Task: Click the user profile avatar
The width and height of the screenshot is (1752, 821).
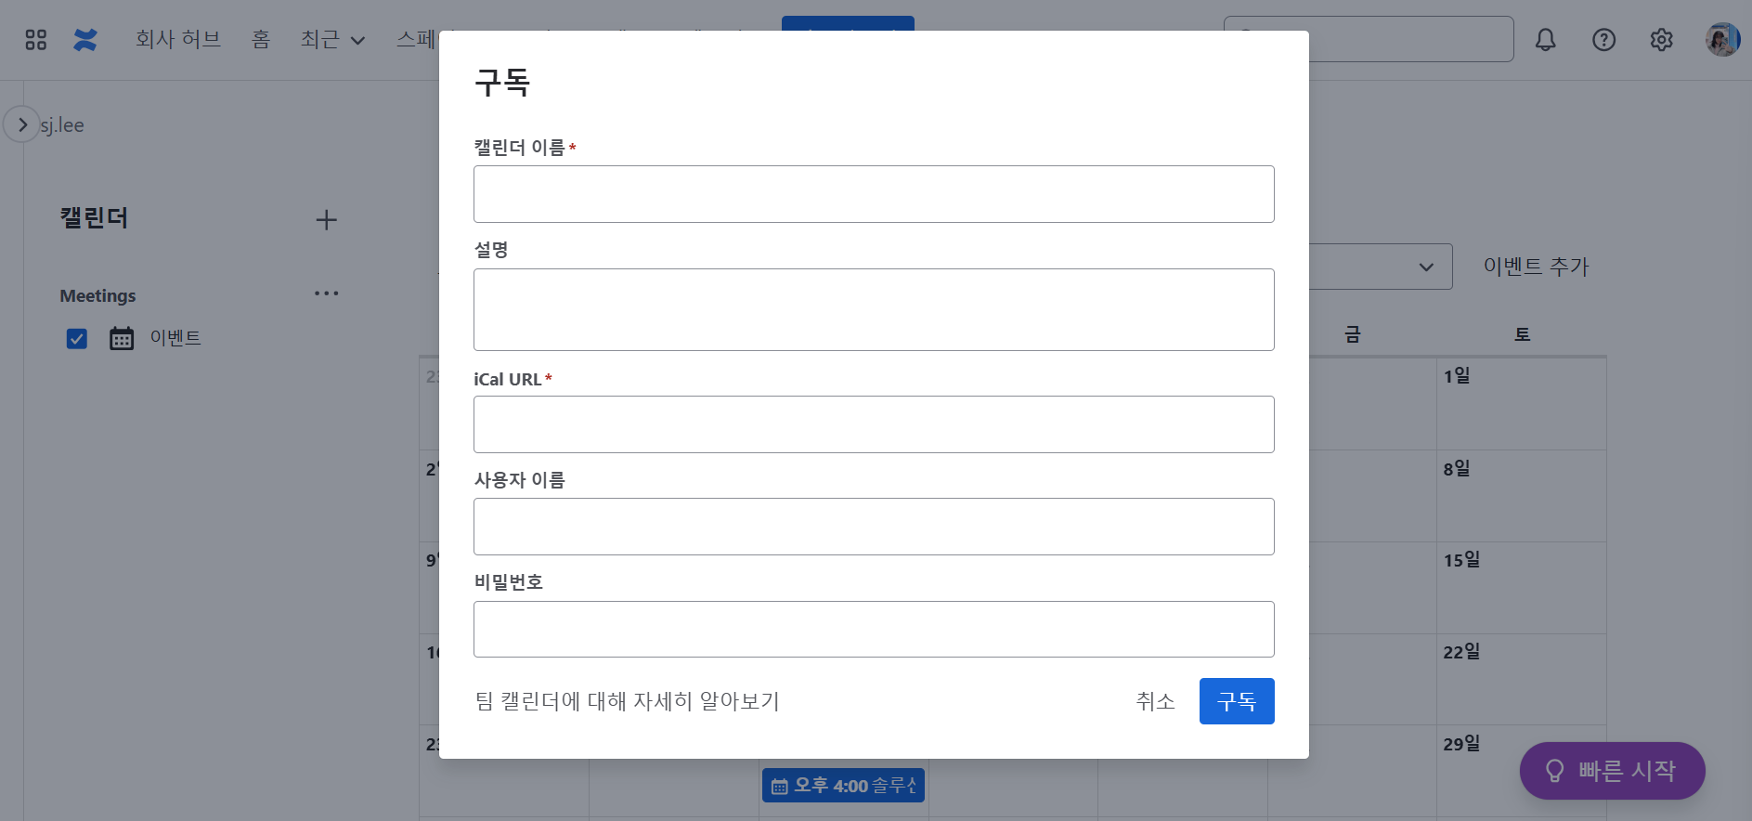Action: click(x=1721, y=40)
